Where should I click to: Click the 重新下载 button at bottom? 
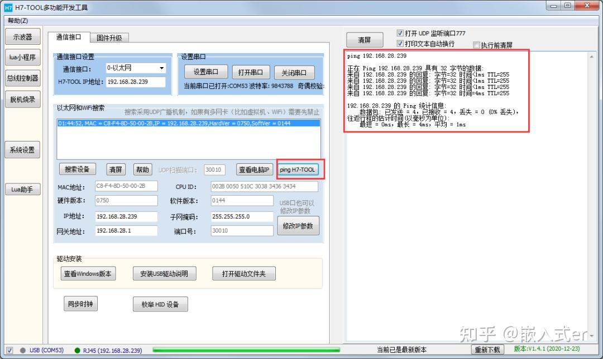487,349
